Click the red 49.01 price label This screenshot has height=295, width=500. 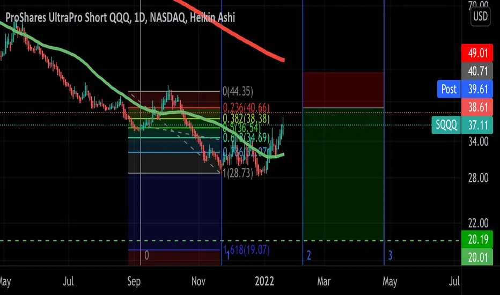tap(477, 53)
